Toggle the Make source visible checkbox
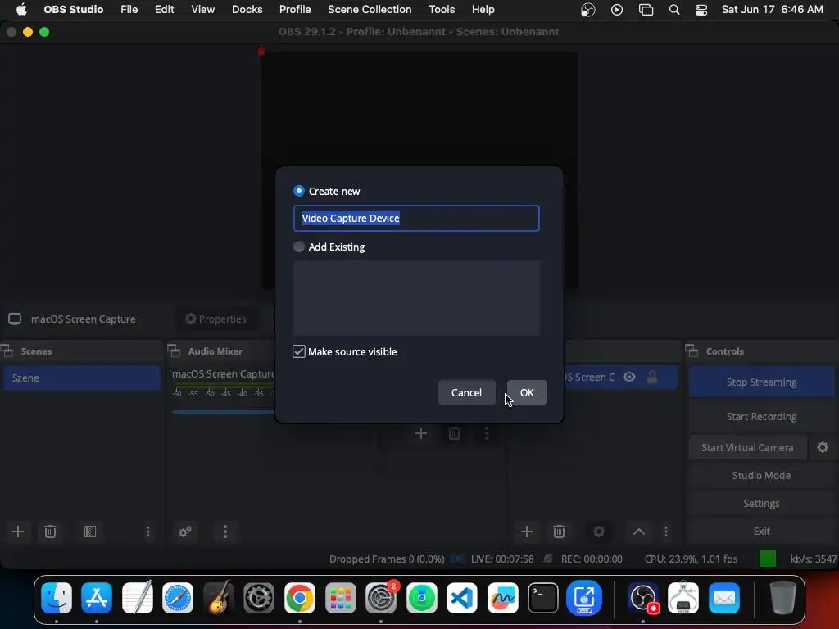This screenshot has height=629, width=839. (x=298, y=351)
